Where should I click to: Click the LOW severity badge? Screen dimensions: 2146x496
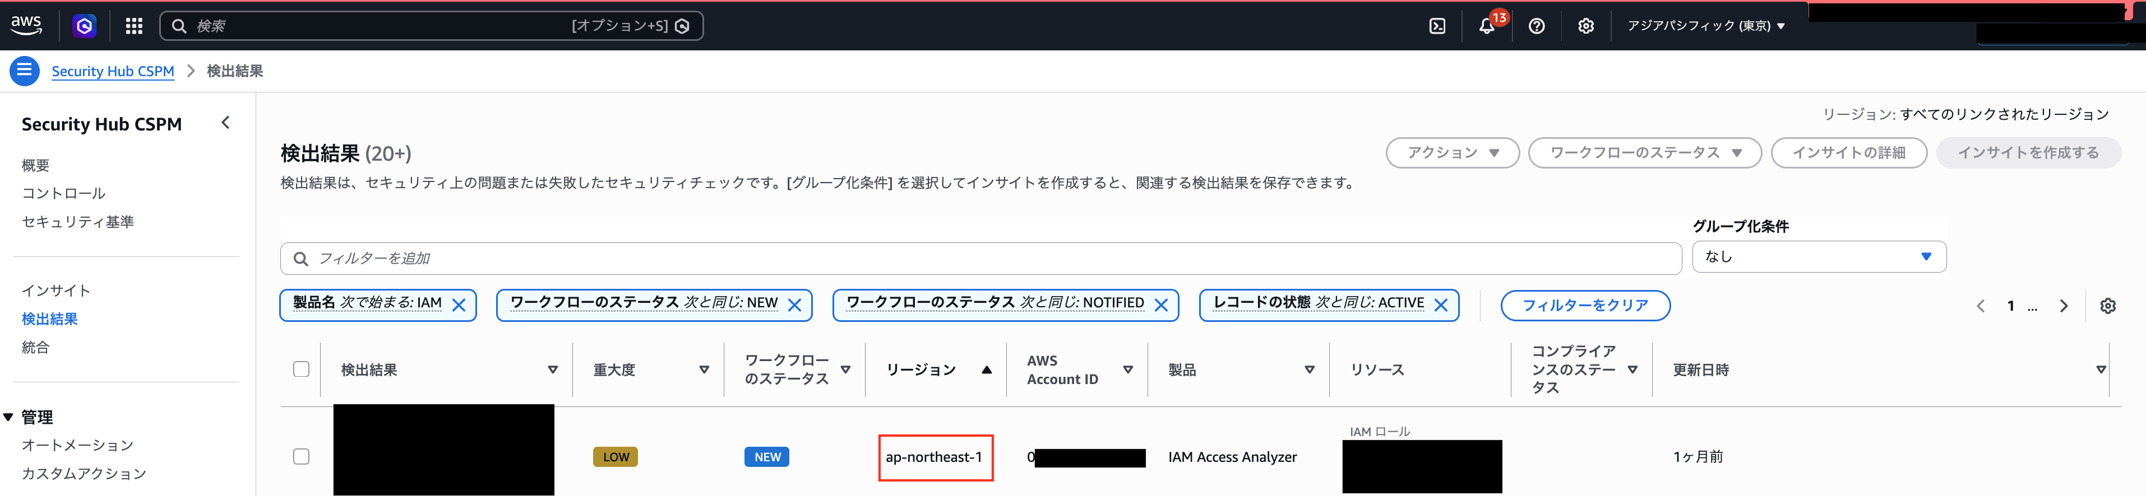click(x=616, y=457)
